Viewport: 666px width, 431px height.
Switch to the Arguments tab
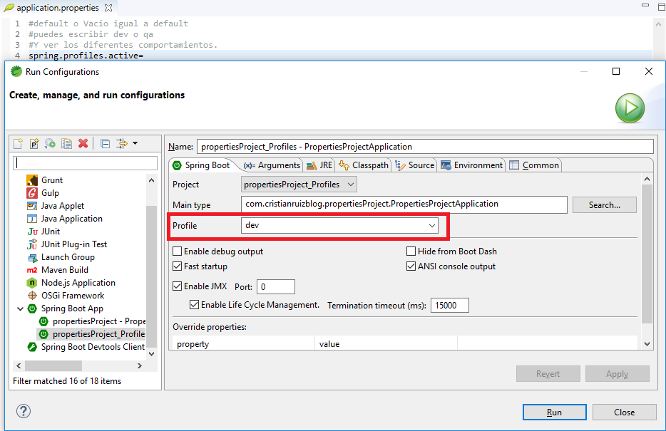click(272, 165)
